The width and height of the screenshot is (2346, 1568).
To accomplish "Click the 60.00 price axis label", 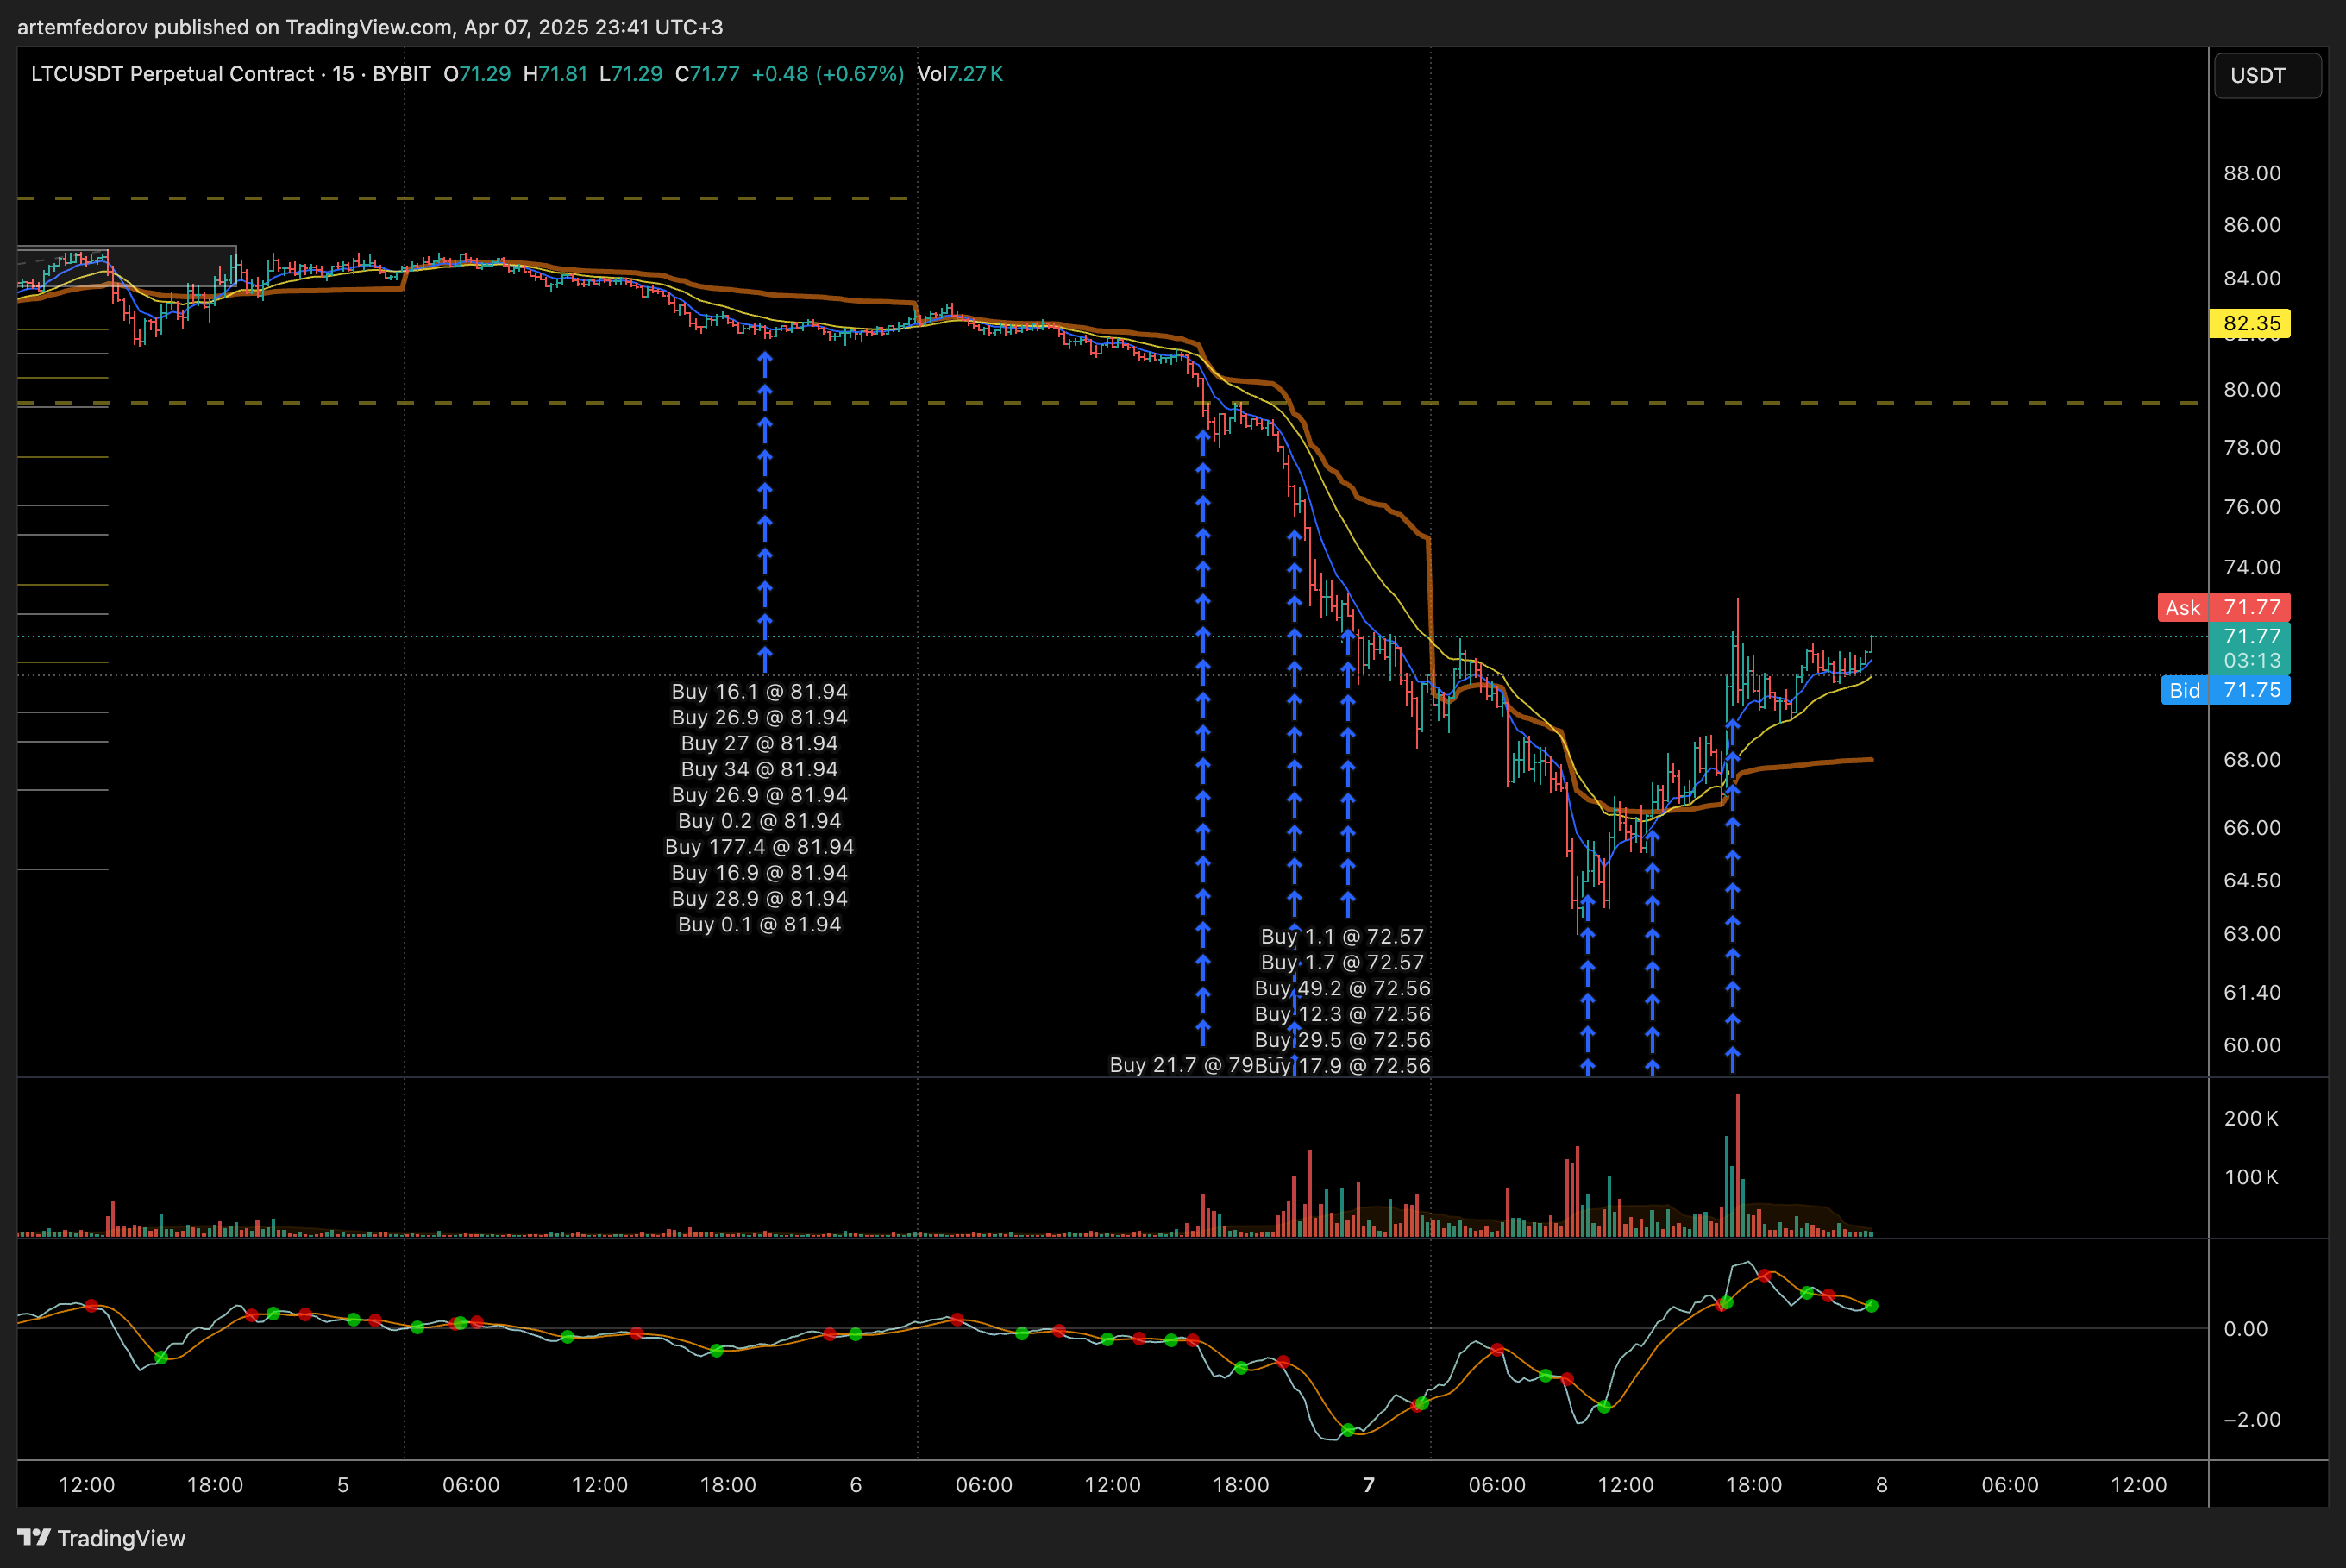I will [2252, 1046].
